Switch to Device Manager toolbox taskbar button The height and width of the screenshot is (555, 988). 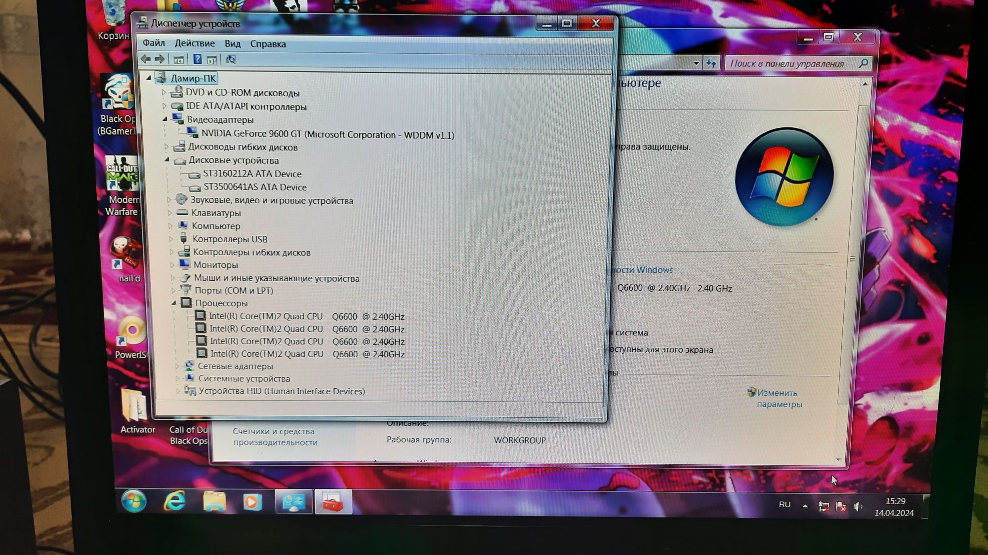333,503
